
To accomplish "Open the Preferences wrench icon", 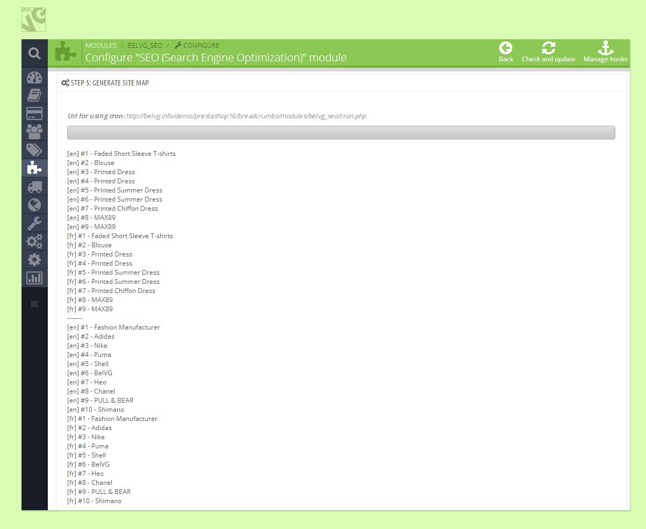I will pos(34,223).
